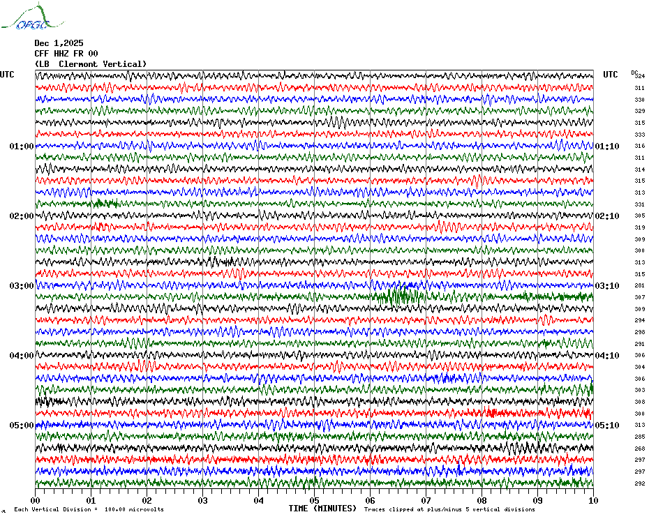The image size is (649, 519).
Task: Click the DC offset value '294'
Action: (640, 320)
